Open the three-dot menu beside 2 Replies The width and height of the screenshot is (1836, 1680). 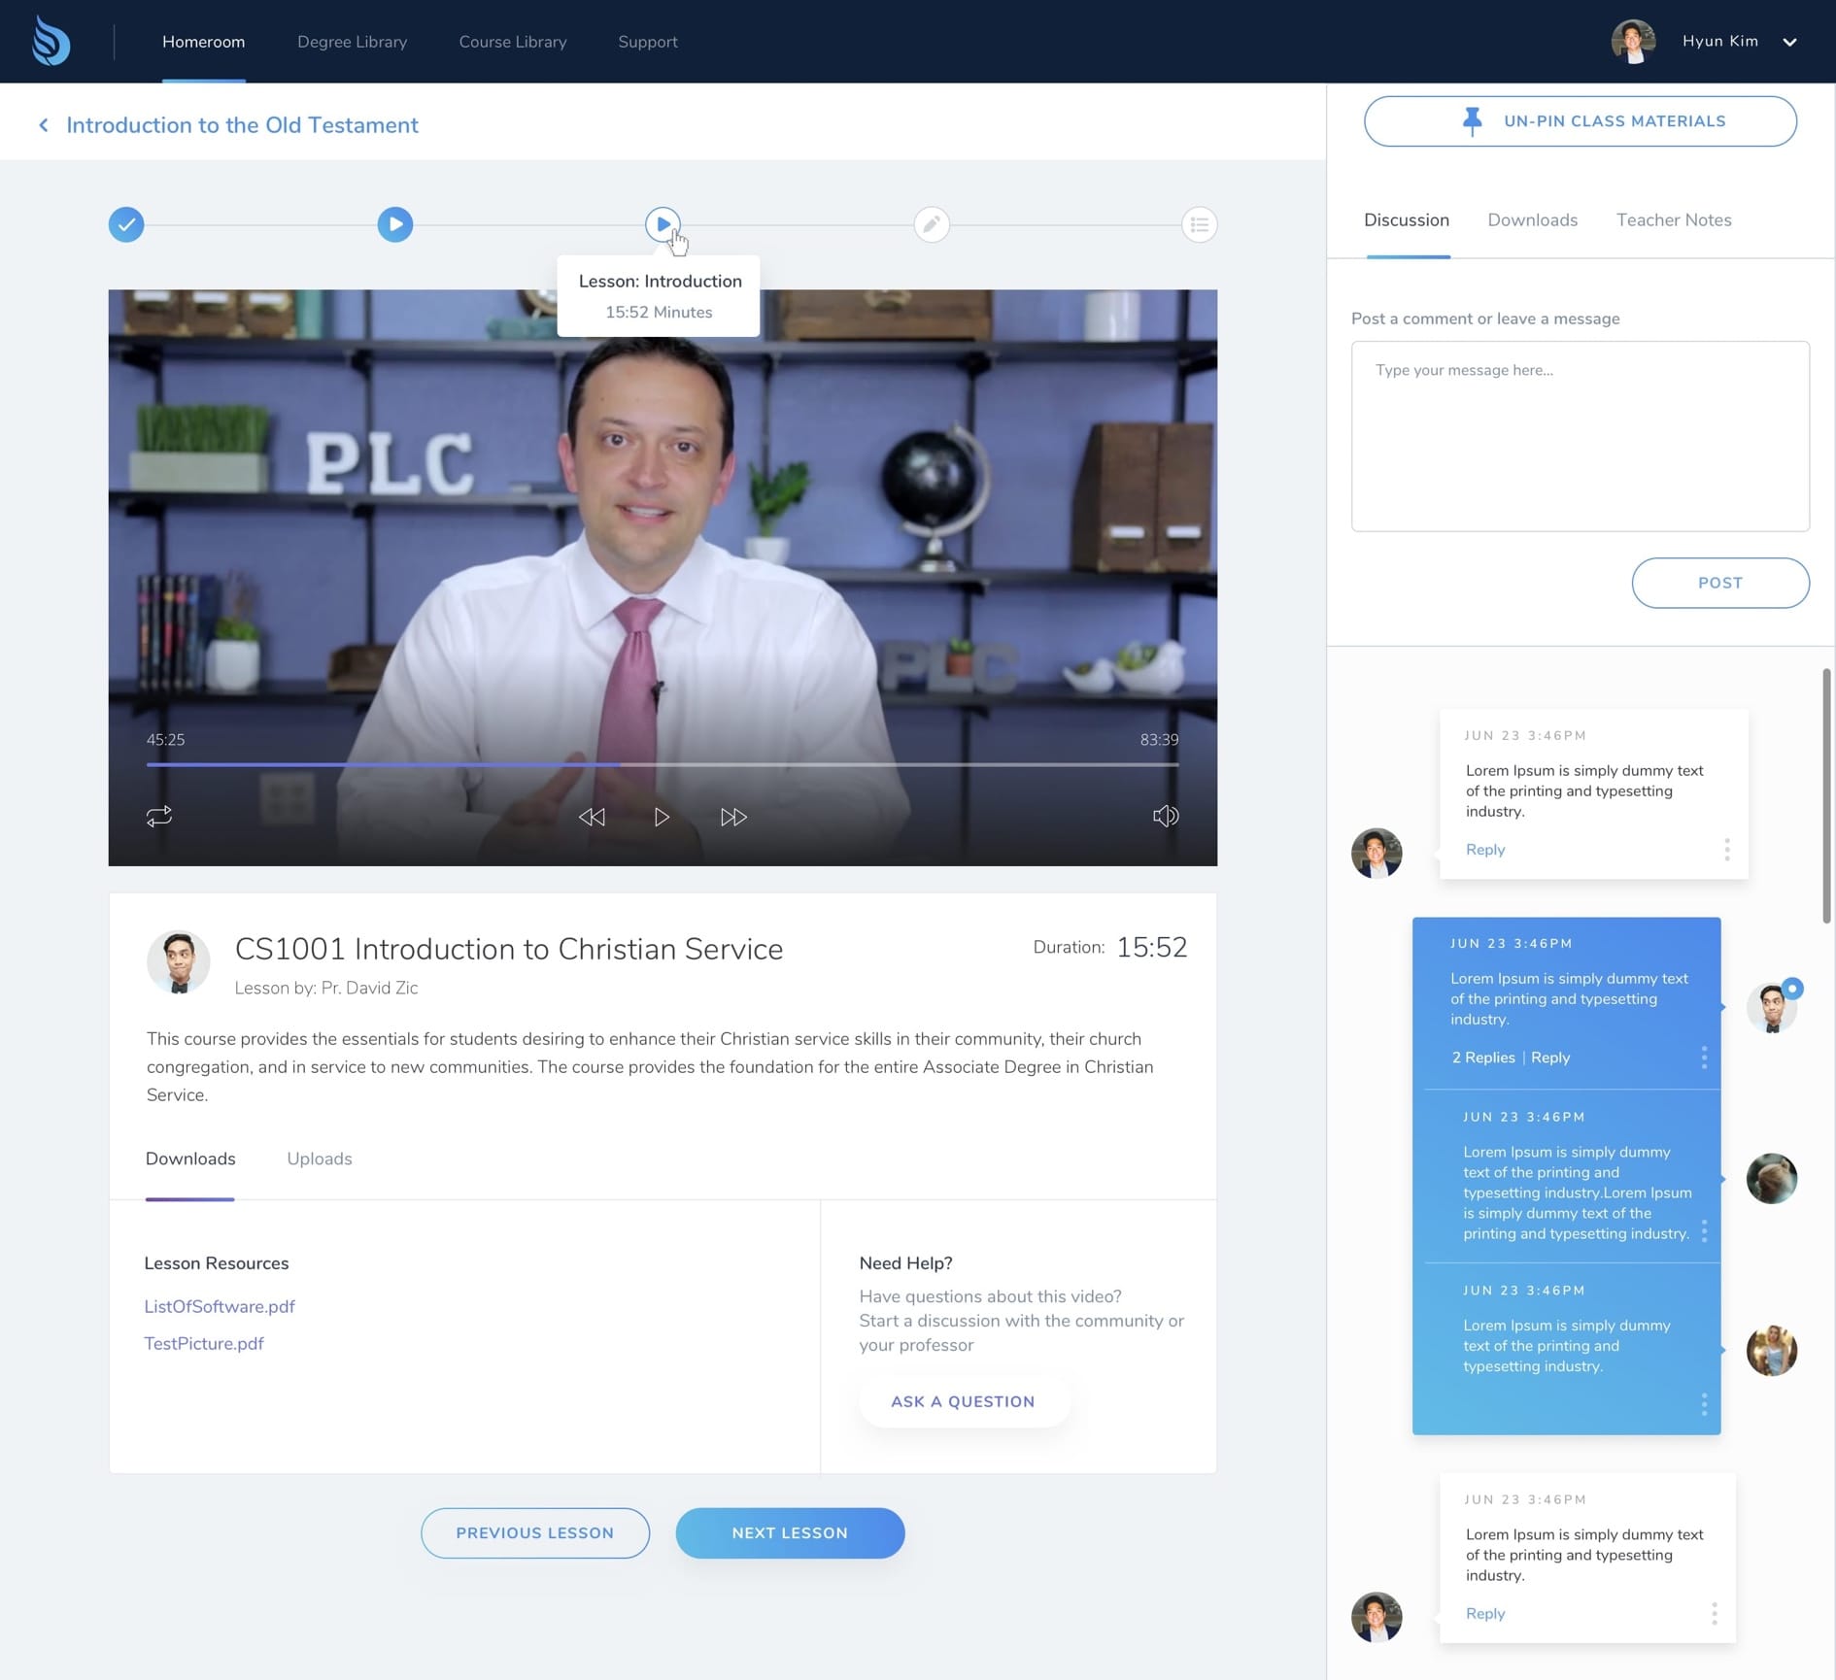click(1704, 1058)
